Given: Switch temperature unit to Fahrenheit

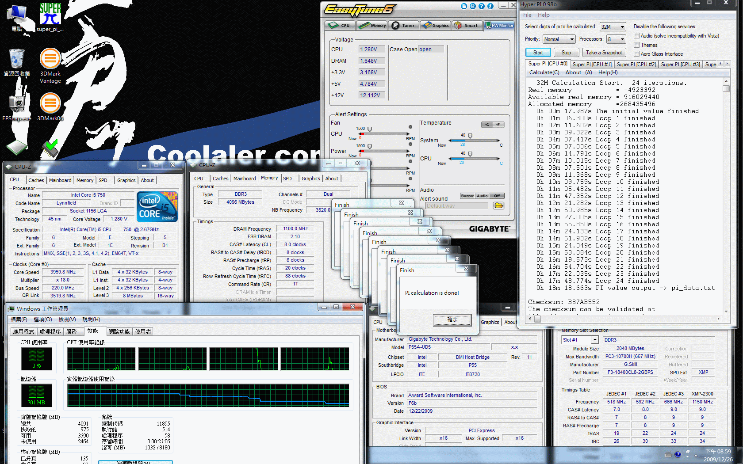Looking at the screenshot, I should [x=498, y=125].
